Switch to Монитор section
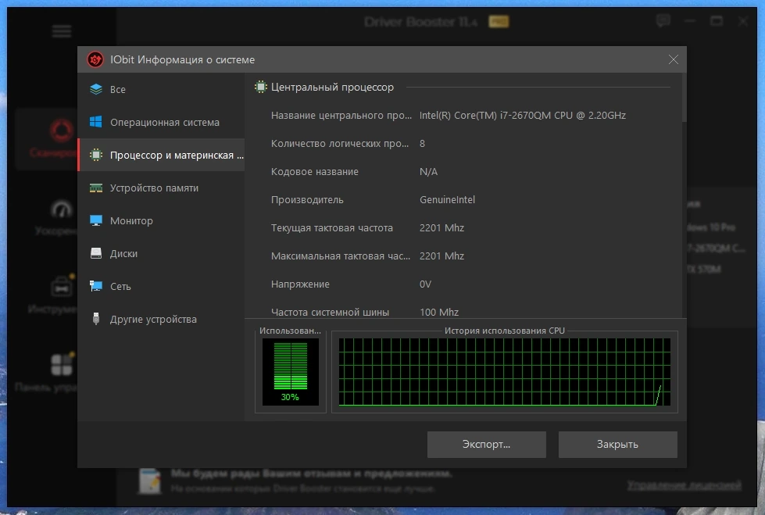This screenshot has height=515, width=765. tap(161, 220)
